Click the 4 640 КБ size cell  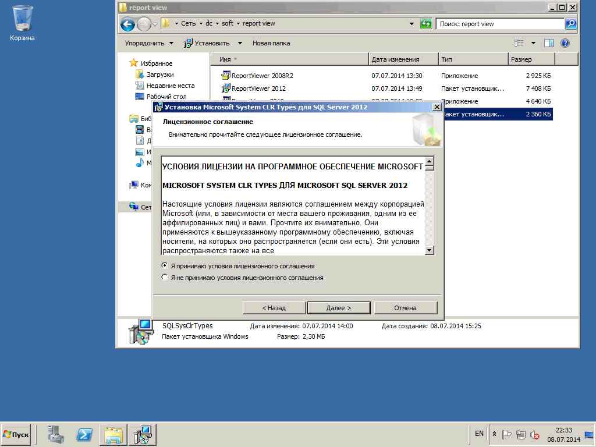point(538,101)
